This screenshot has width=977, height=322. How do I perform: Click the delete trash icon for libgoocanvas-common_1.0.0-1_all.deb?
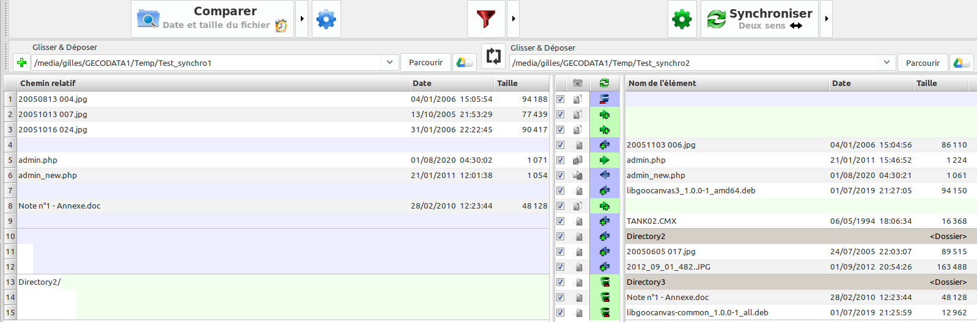pyautogui.click(x=604, y=312)
